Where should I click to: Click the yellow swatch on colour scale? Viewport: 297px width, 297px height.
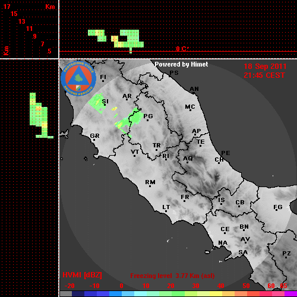(216, 294)
